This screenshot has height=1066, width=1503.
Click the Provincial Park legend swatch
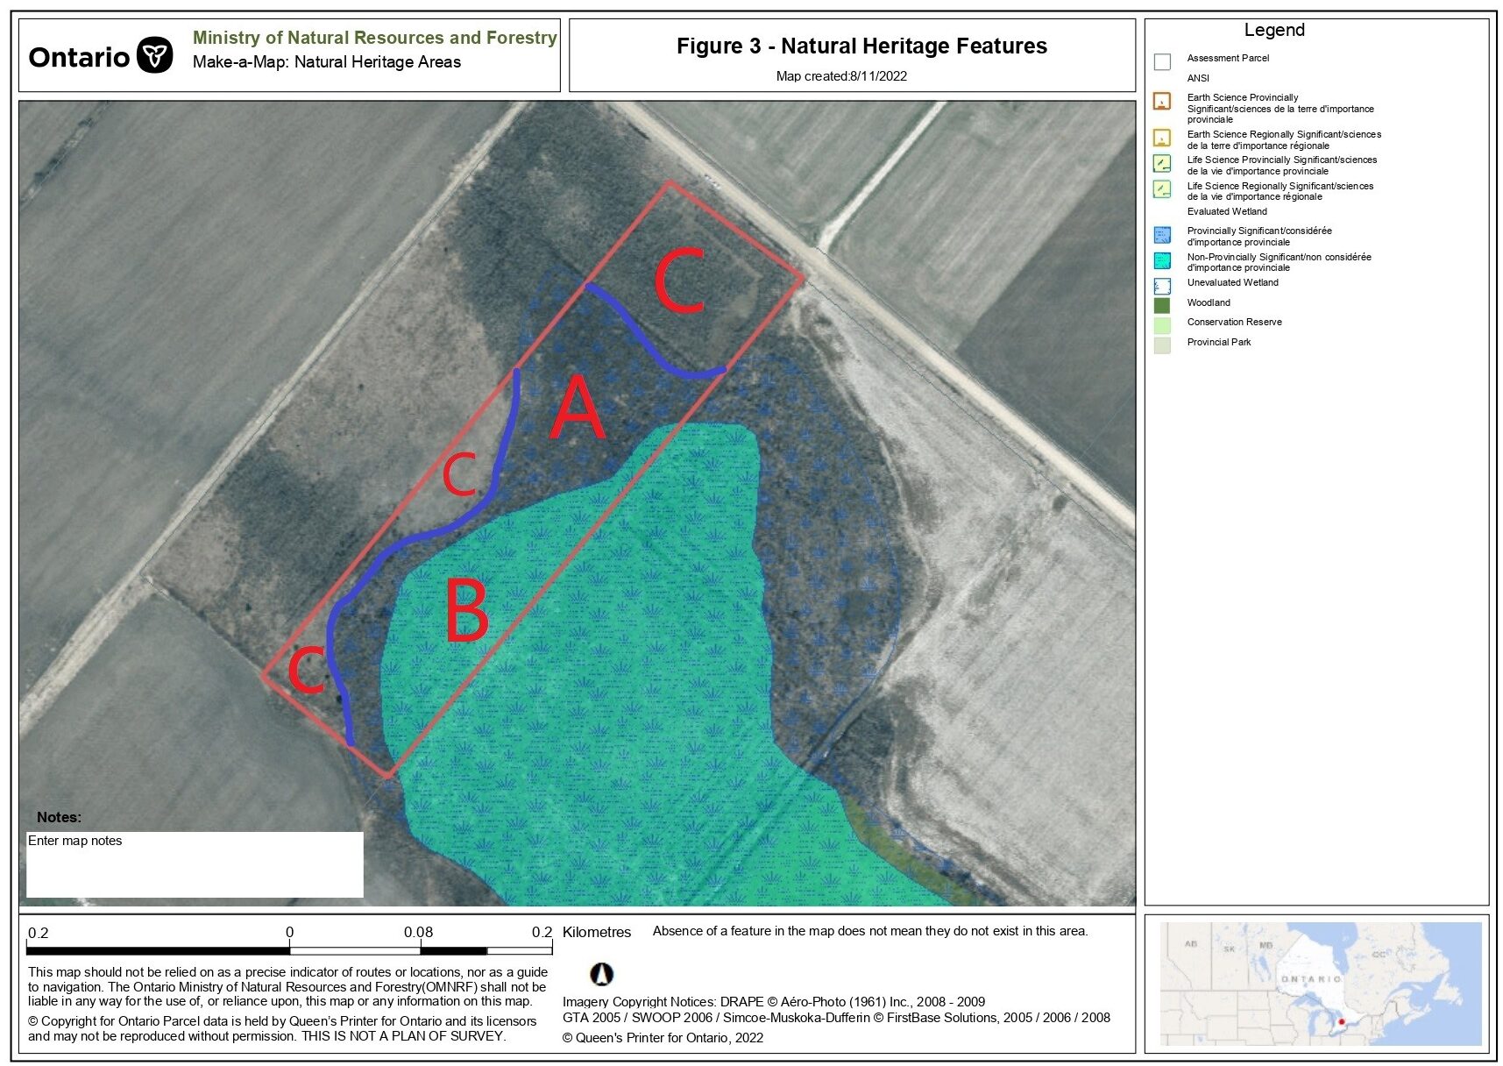[x=1162, y=345]
